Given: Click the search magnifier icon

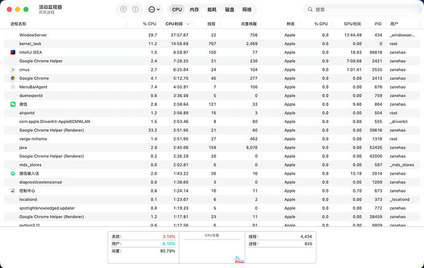Looking at the screenshot, I should tap(310, 9).
